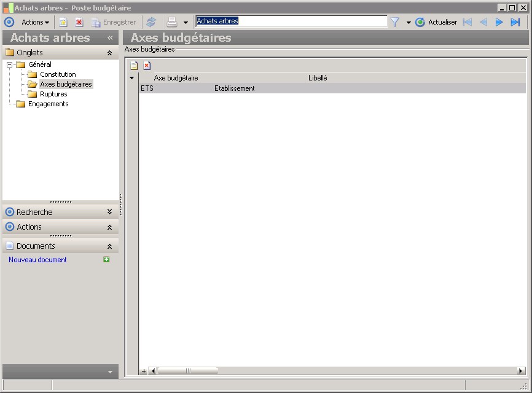Click the delete record icon in main toolbar

[79, 22]
